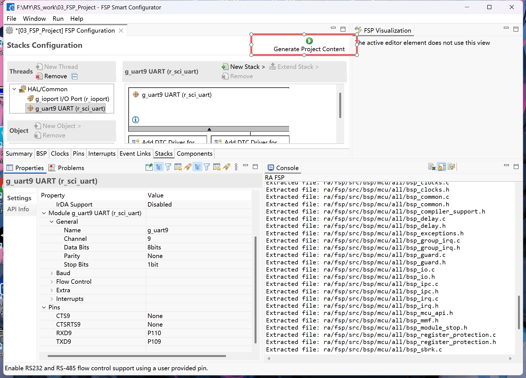Click the HAL/Common thread icon
Viewport: 526px width, 378px height.
coord(23,89)
